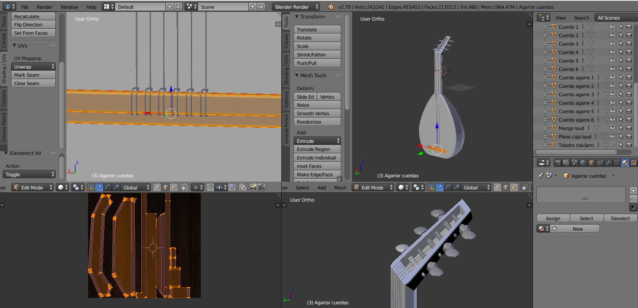Select the translate manipulator arrow in left viewport header

tap(99, 187)
